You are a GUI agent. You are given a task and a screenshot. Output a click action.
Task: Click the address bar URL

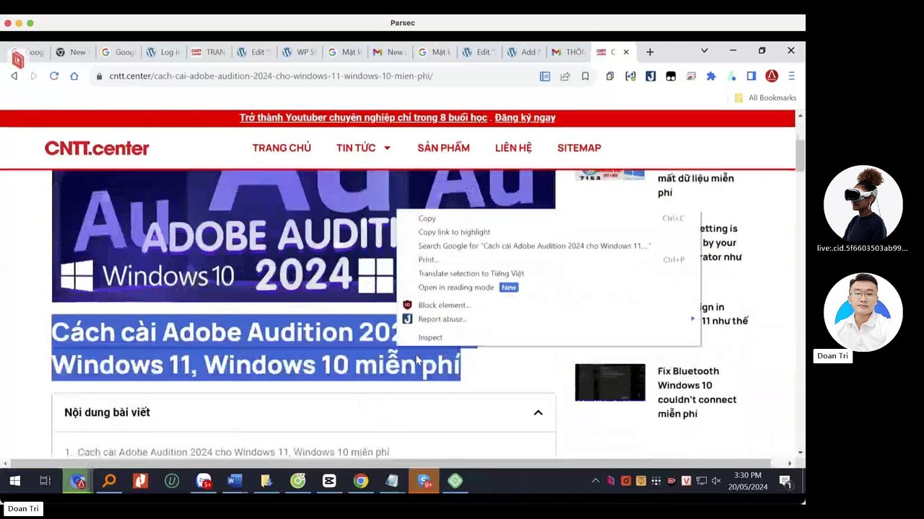click(271, 76)
